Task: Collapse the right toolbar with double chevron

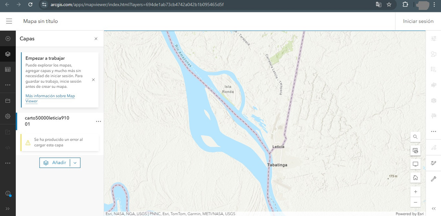Action: click(x=434, y=208)
